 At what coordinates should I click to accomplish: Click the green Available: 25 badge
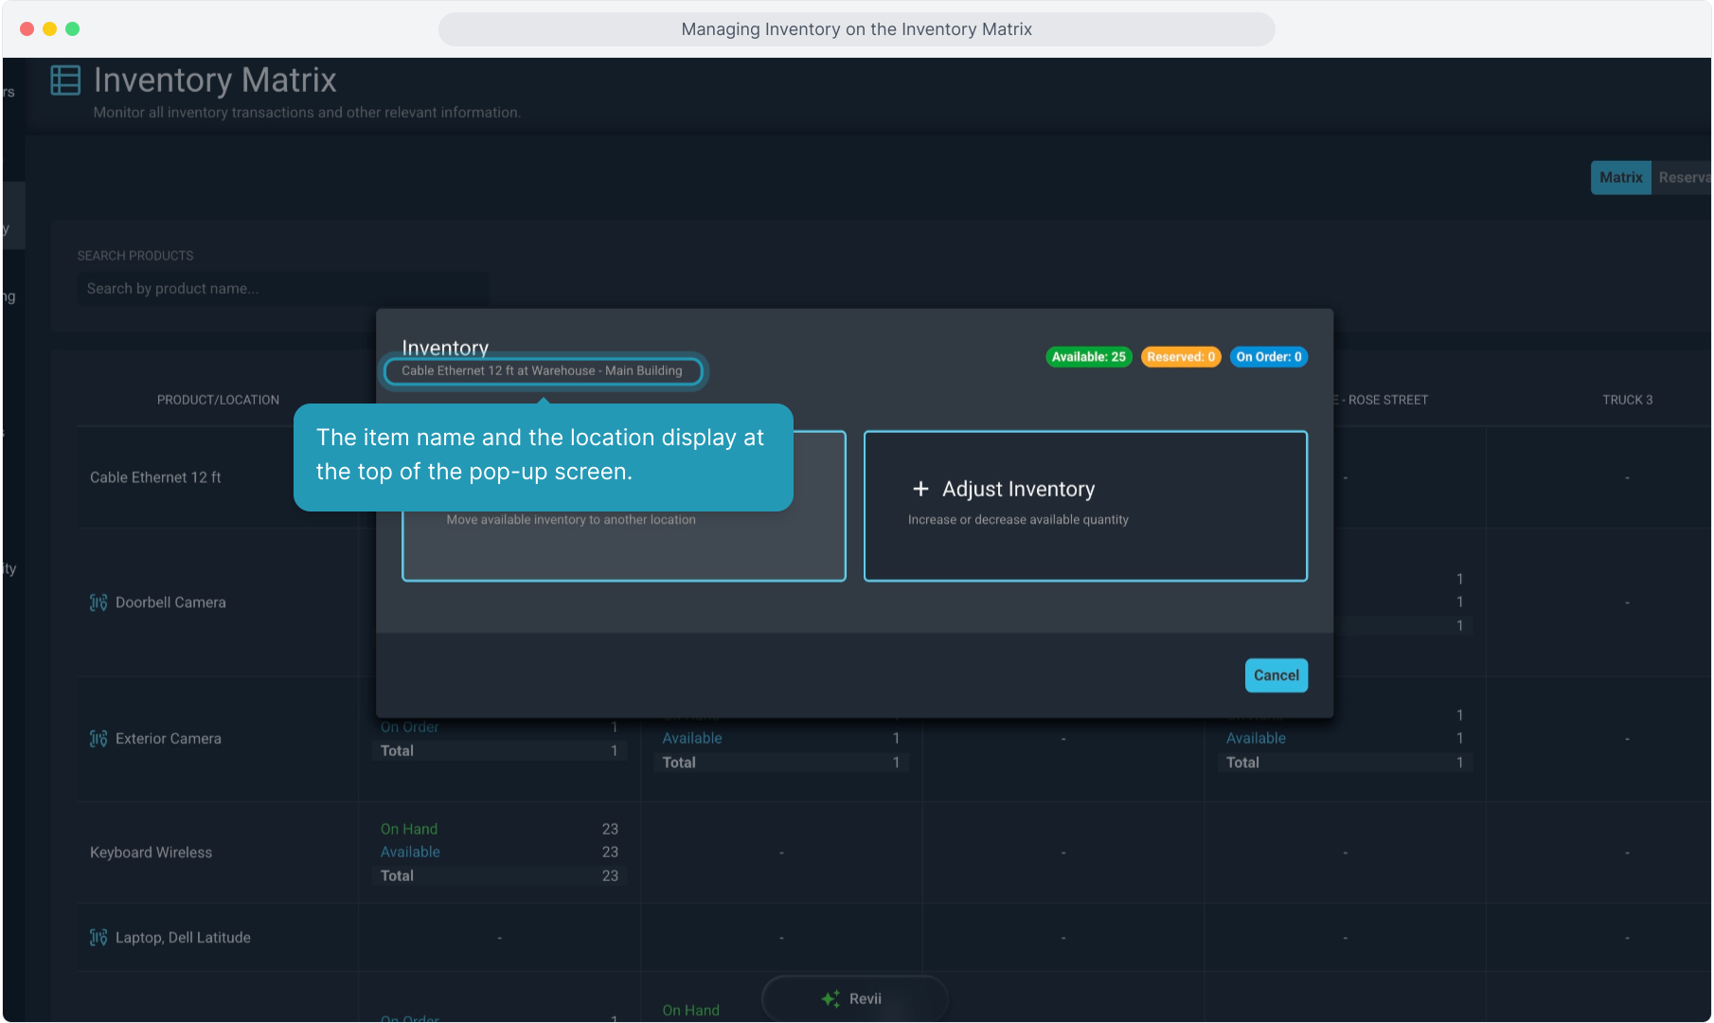(x=1088, y=357)
